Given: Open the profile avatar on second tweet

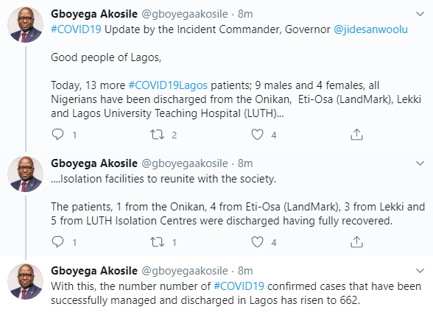Looking at the screenshot, I should (x=25, y=174).
